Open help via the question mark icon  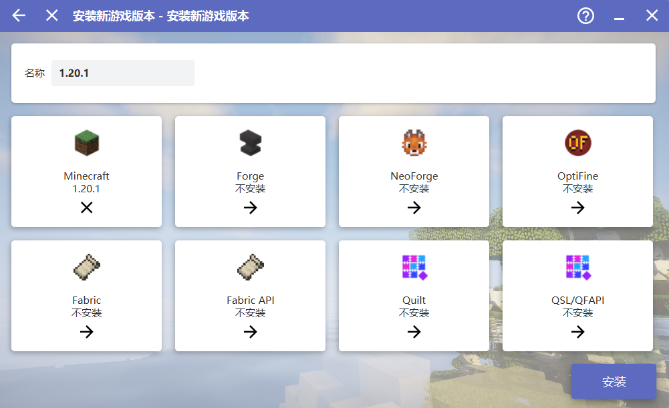click(x=585, y=16)
